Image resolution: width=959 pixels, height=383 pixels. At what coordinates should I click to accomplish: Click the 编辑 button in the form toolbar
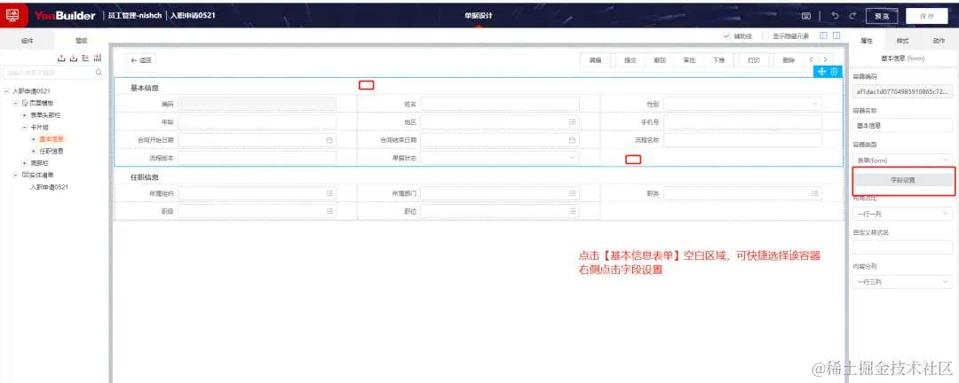[x=595, y=60]
